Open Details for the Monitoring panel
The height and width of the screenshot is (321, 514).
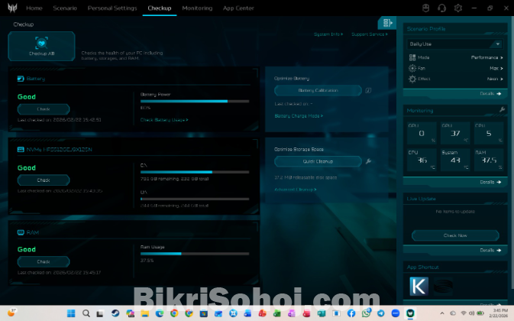pos(490,182)
